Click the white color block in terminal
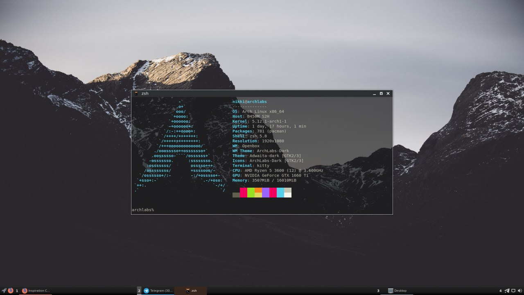 [x=288, y=195]
